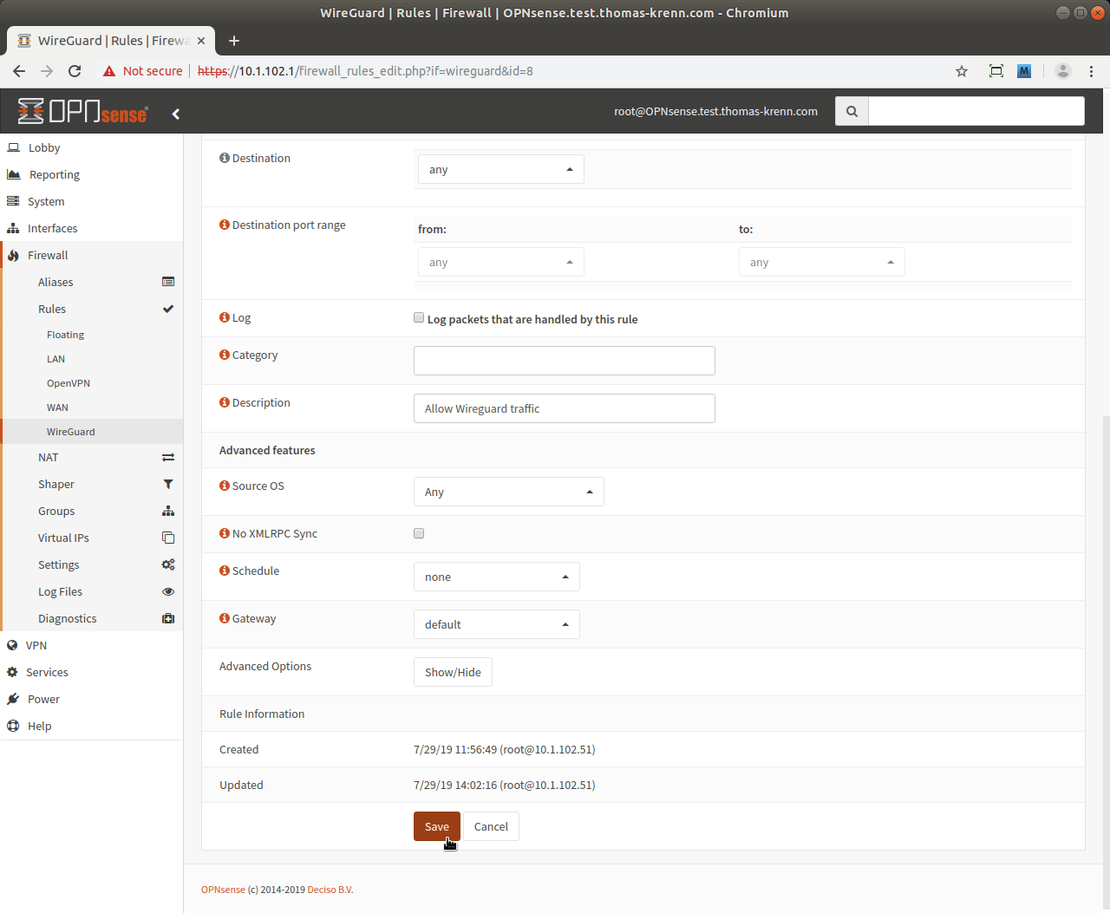Open the Source OS dropdown
Screen dimensions: 1110x913
point(508,492)
